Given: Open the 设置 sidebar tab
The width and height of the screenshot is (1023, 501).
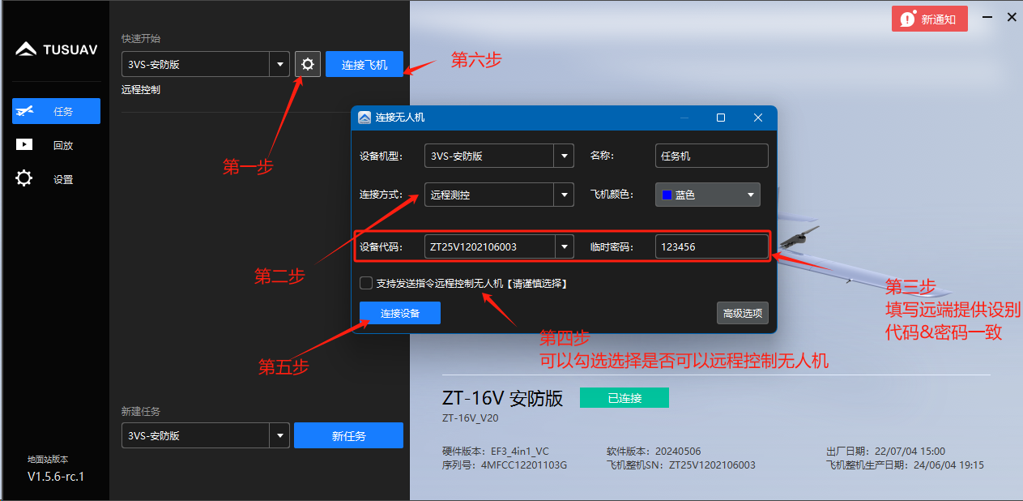Looking at the screenshot, I should pyautogui.click(x=56, y=179).
